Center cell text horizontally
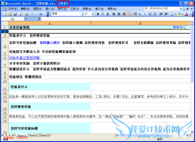 point(119,14)
